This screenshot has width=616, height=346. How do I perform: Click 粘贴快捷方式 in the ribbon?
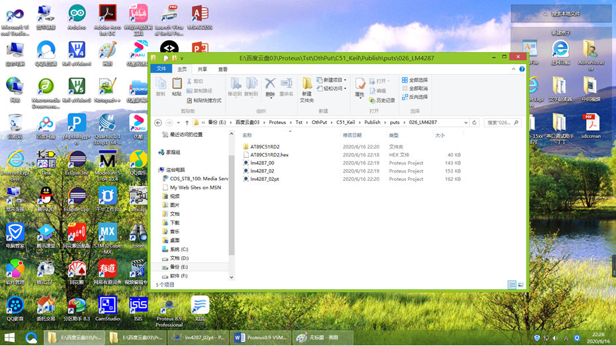(x=204, y=101)
